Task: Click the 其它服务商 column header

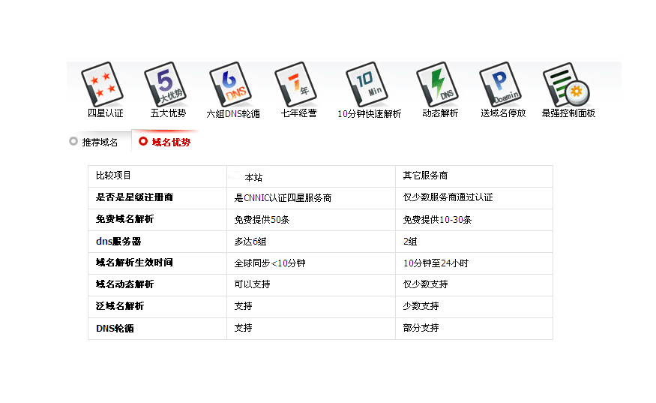Action: tap(426, 176)
